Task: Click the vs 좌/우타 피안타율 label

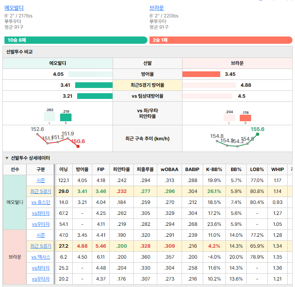Action: (x=147, y=114)
